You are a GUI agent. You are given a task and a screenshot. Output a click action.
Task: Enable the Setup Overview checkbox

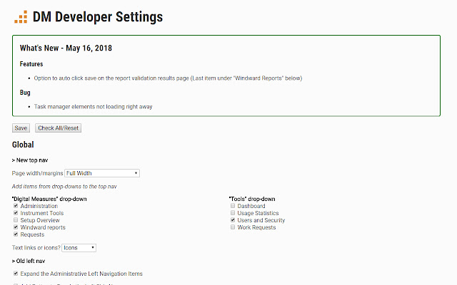pos(16,220)
